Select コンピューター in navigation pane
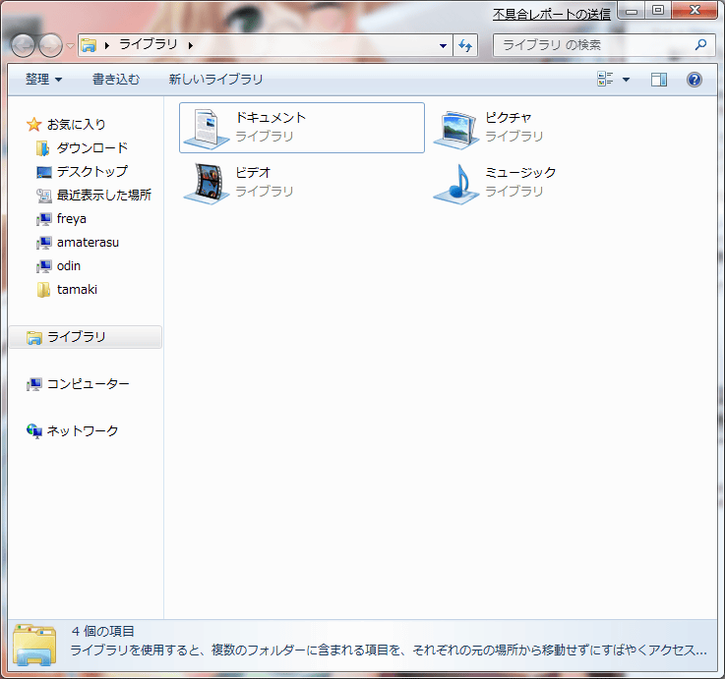Screen dimensions: 725x679 pyautogui.click(x=88, y=384)
